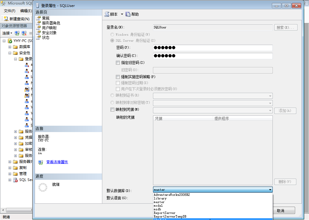
Task: Click the 确认密码 input field
Action: click(x=213, y=56)
